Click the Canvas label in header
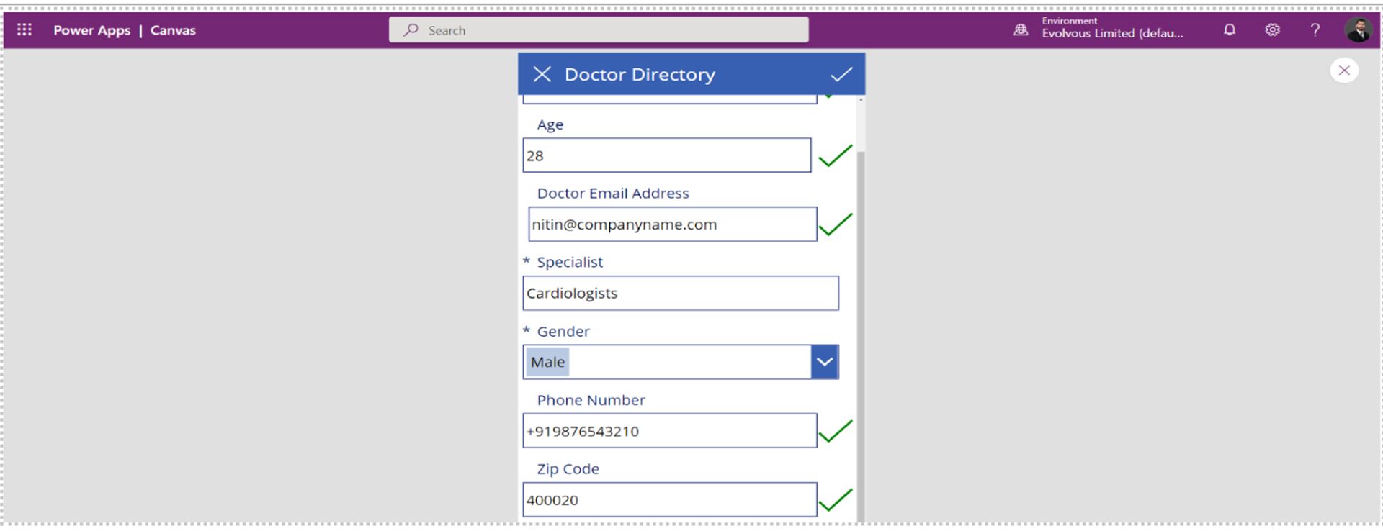 [173, 30]
